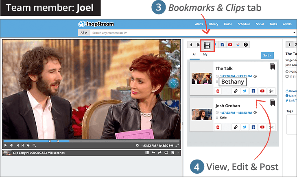Click the player settings gear icon

pyautogui.click(x=138, y=145)
